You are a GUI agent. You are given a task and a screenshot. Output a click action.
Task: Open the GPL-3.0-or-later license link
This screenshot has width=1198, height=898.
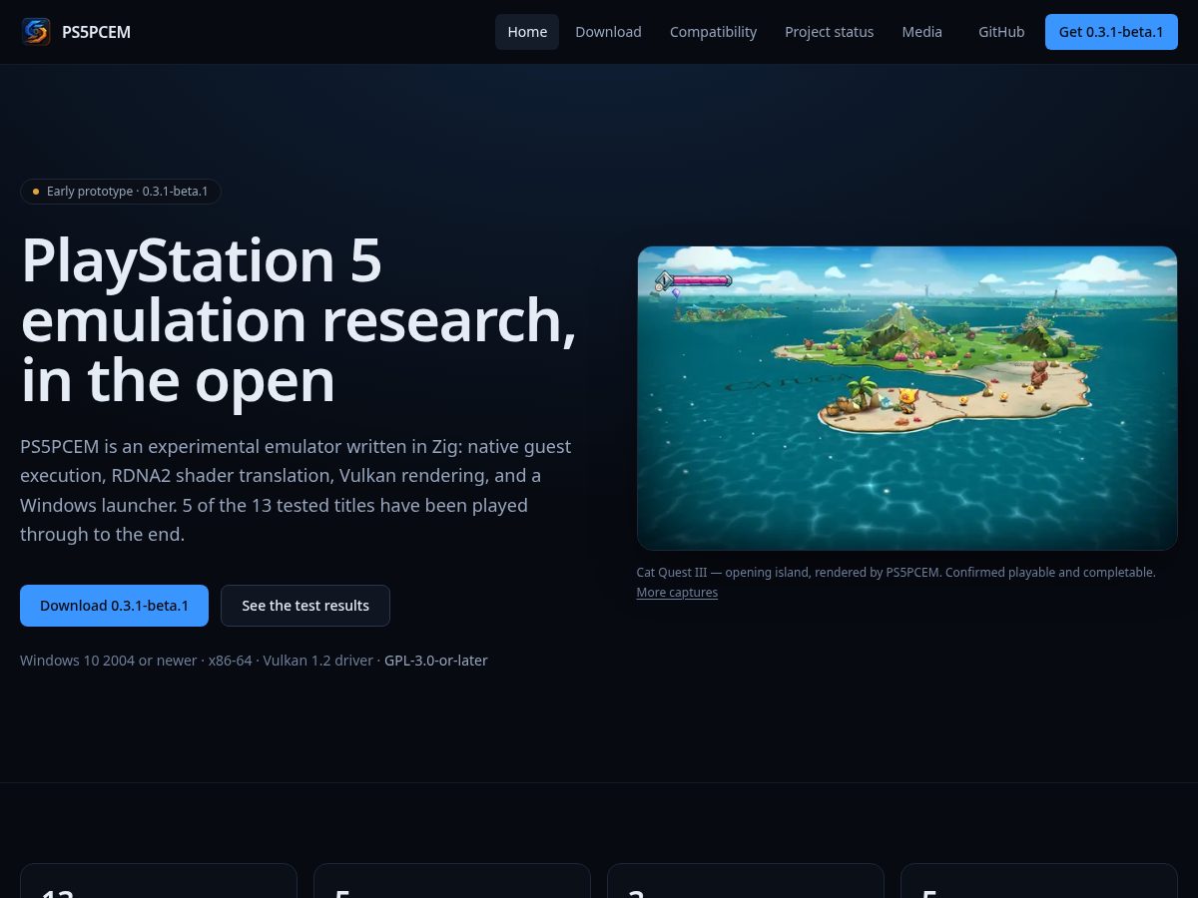pyautogui.click(x=436, y=661)
